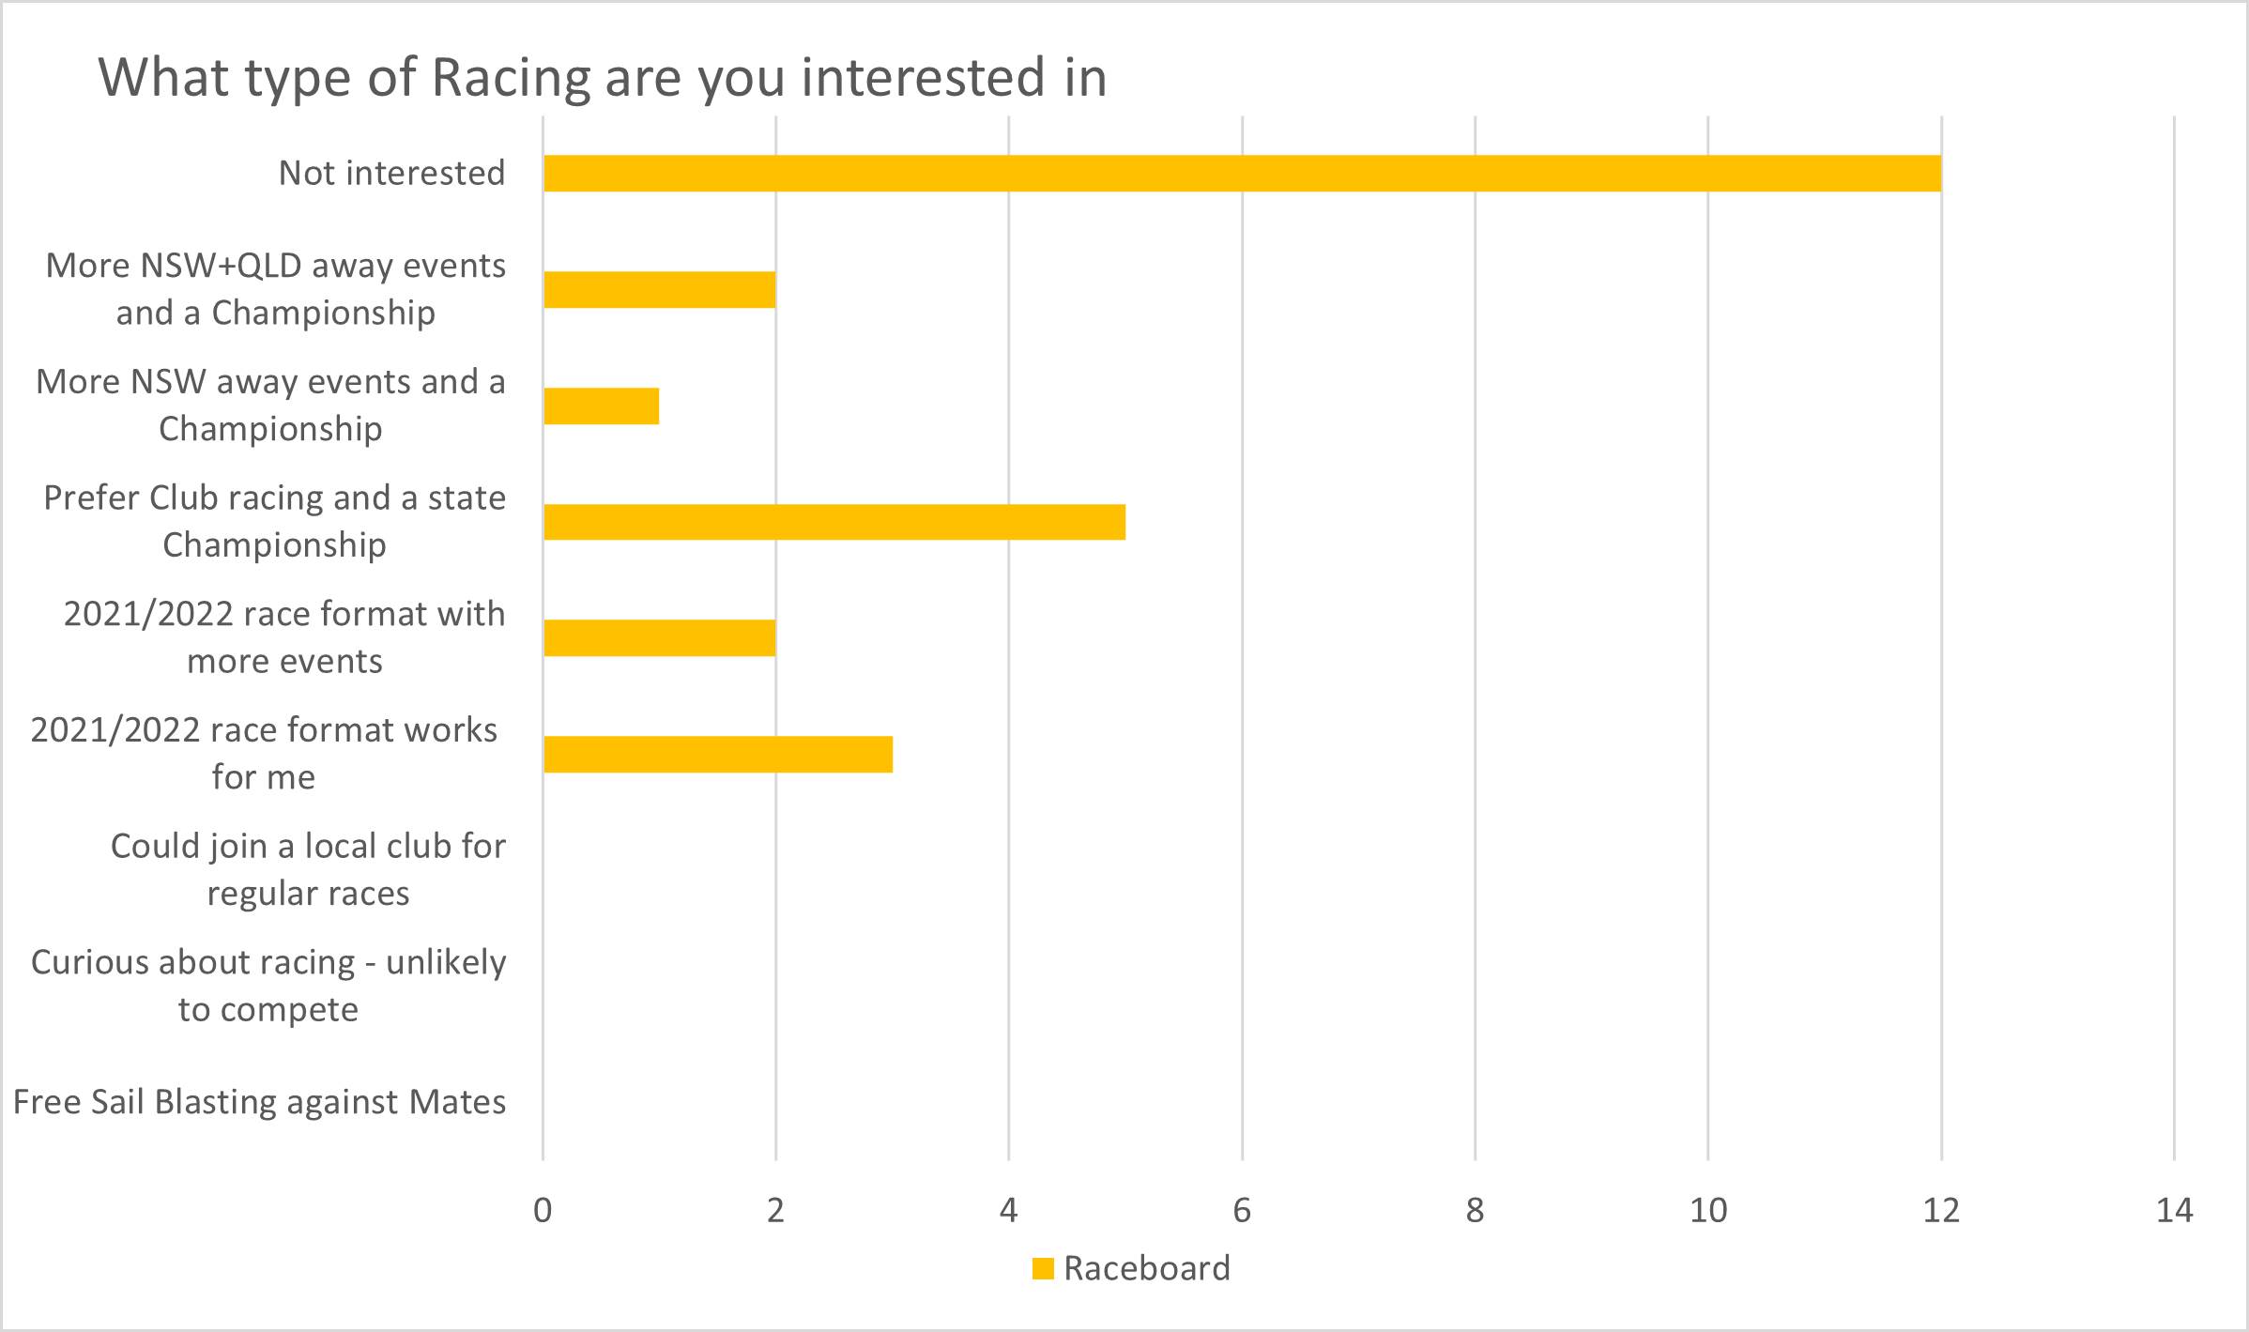Screen dimensions: 2249x1332
Task: Click the Curious about racing label
Action: (268, 986)
